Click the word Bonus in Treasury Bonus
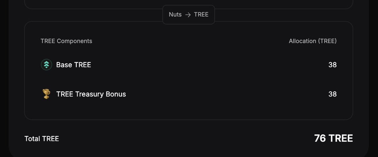Image resolution: width=378 pixels, height=157 pixels. 116,94
